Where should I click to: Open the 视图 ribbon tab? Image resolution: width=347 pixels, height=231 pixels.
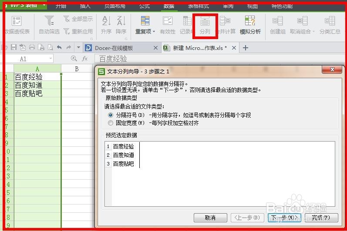coord(252,6)
